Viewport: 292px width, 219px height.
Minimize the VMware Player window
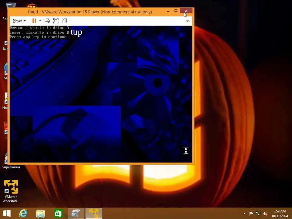pos(168,11)
